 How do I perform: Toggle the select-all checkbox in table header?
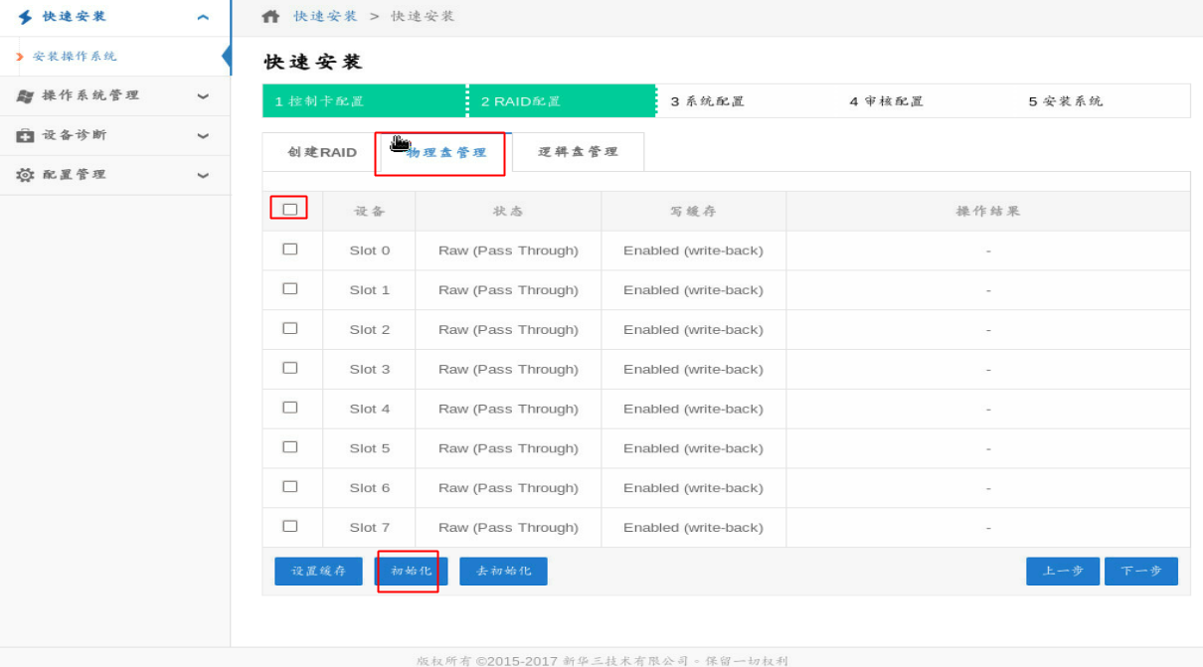(x=290, y=209)
